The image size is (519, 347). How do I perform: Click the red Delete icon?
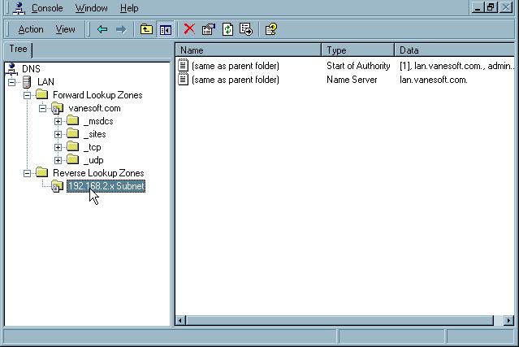pos(189,29)
